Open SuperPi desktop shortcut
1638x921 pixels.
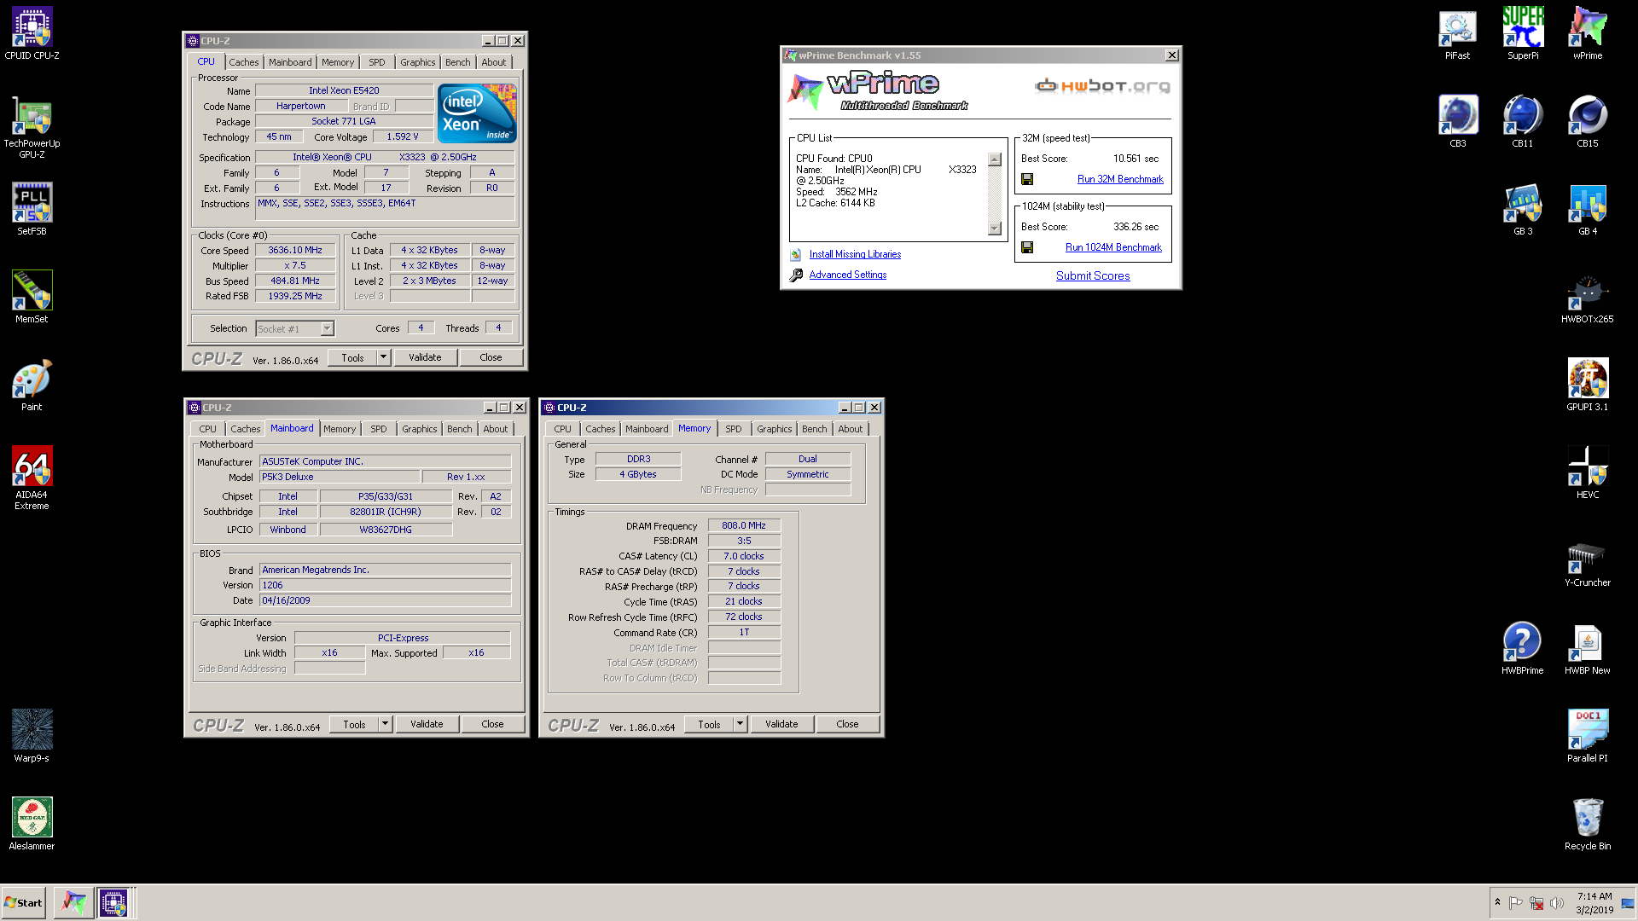point(1523,34)
